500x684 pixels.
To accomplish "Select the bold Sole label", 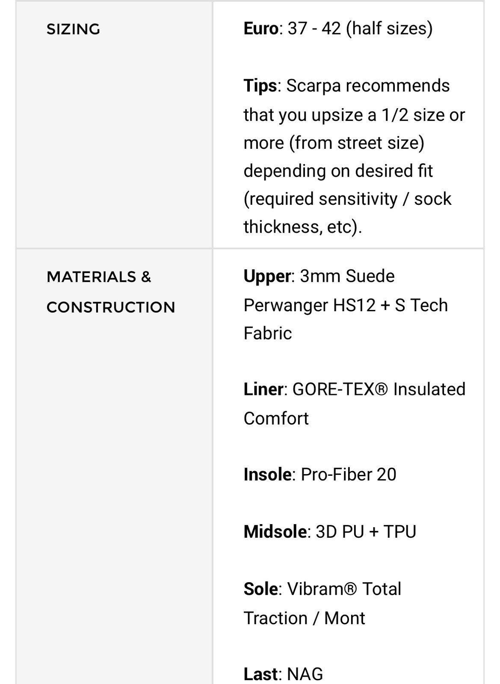I will click(x=261, y=589).
